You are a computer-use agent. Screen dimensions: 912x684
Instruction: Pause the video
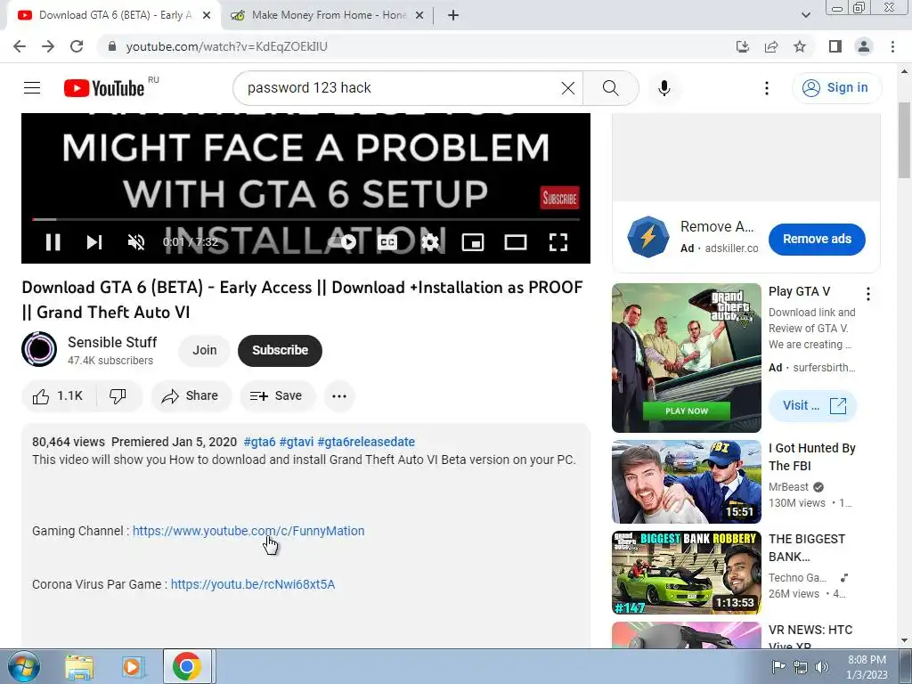click(x=53, y=241)
